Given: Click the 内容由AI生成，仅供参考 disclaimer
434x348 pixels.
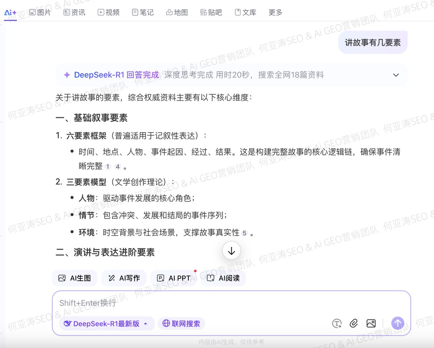Looking at the screenshot, I should 231,342.
